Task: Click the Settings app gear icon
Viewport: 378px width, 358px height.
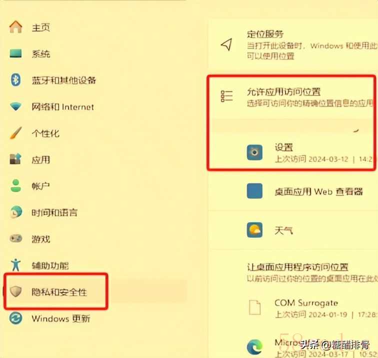Action: (x=254, y=152)
